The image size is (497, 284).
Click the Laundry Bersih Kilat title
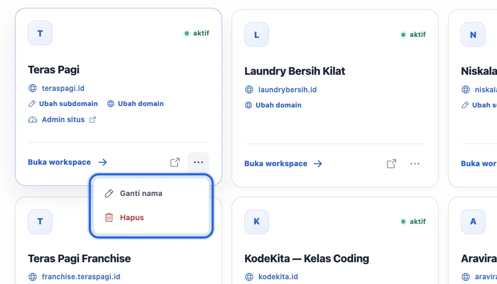[x=295, y=71]
